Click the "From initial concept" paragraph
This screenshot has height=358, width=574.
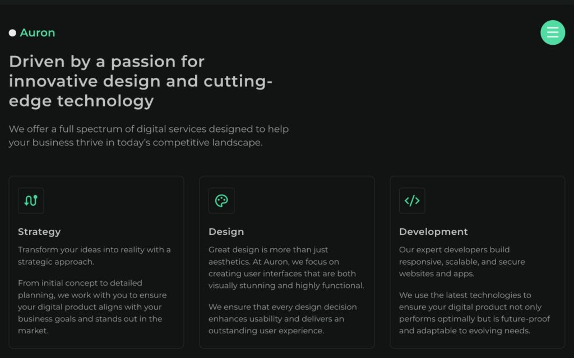coord(92,307)
